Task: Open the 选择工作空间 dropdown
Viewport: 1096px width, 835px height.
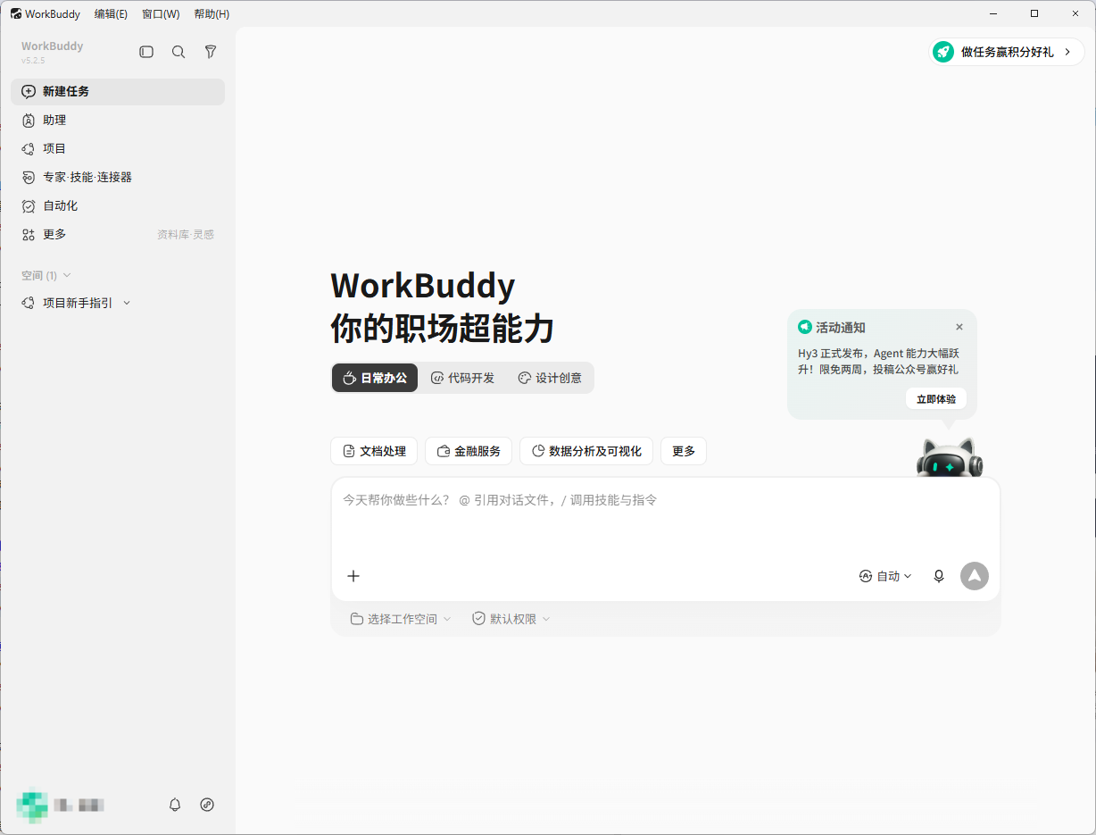Action: [x=401, y=619]
